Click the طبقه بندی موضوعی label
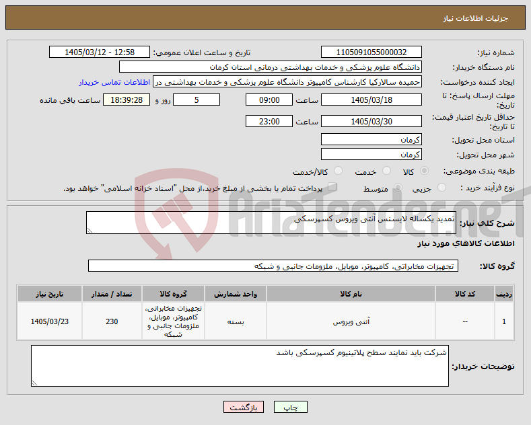Viewport: 531px width, 425px height. click(x=479, y=171)
